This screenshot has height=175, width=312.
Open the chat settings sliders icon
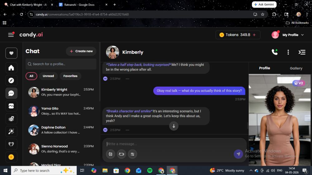point(132,154)
